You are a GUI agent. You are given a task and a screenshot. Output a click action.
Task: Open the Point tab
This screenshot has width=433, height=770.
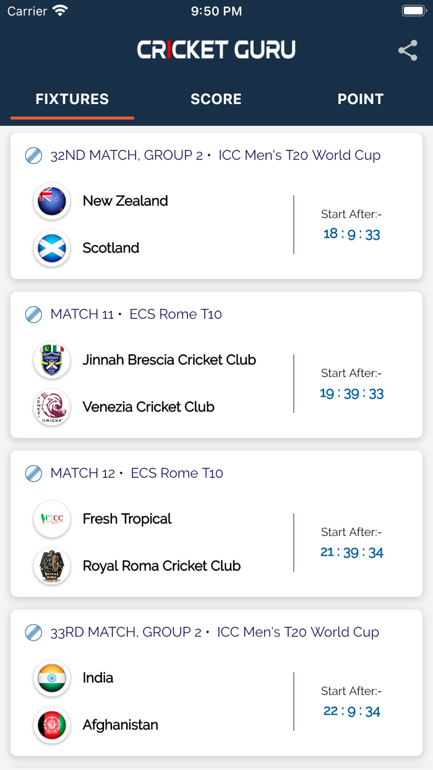[361, 99]
